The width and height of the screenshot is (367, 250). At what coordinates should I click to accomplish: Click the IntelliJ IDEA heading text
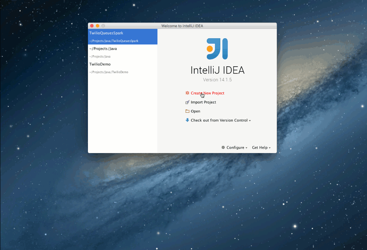tap(218, 70)
